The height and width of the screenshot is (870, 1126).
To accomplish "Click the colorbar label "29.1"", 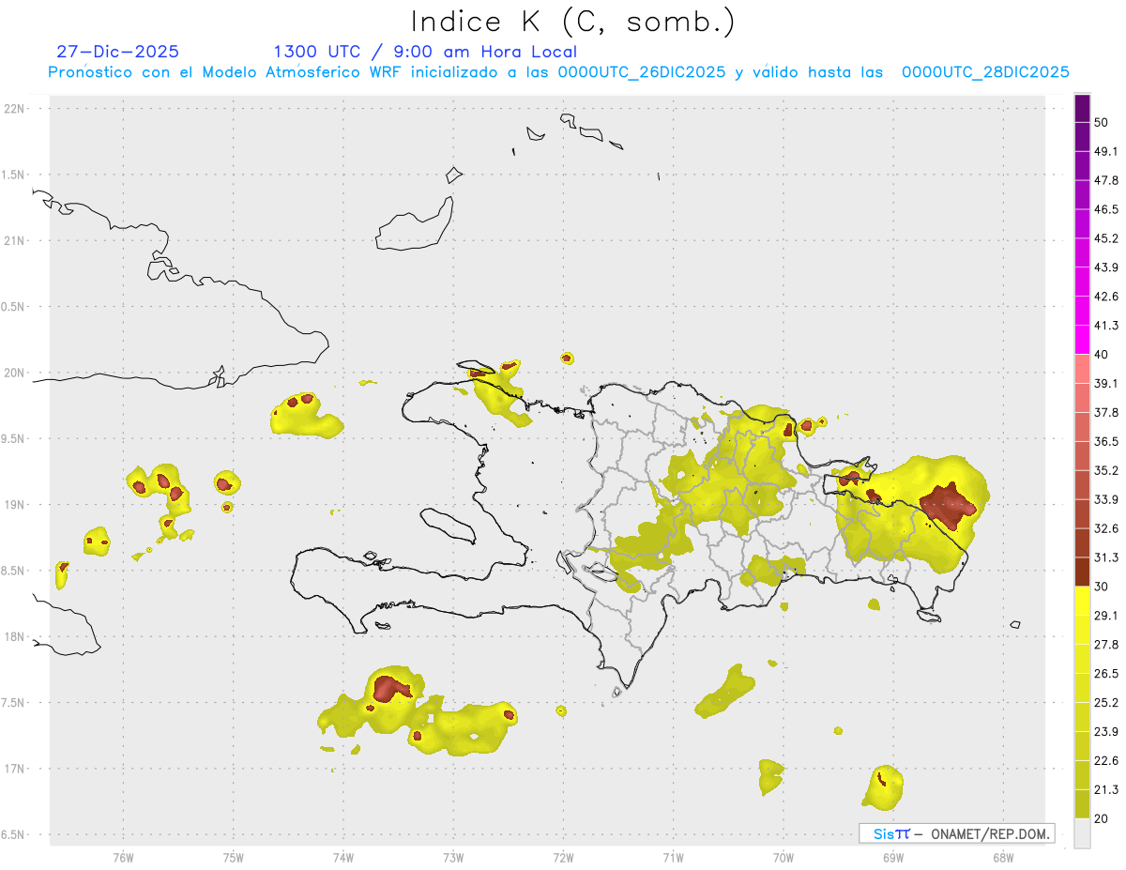I will [1106, 616].
